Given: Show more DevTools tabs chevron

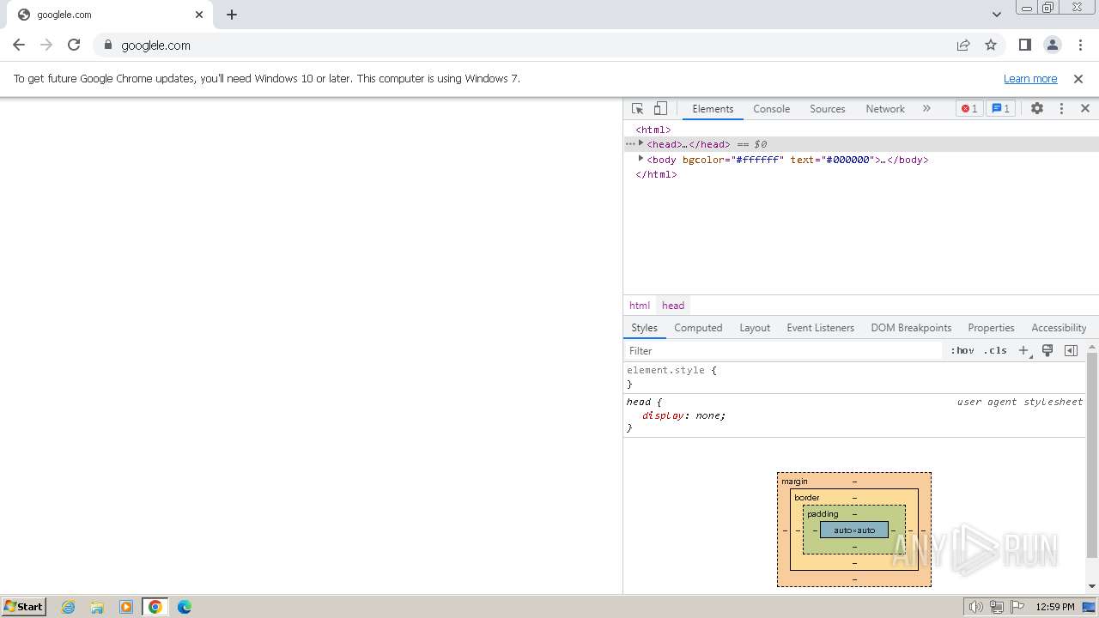Looking at the screenshot, I should (x=926, y=109).
